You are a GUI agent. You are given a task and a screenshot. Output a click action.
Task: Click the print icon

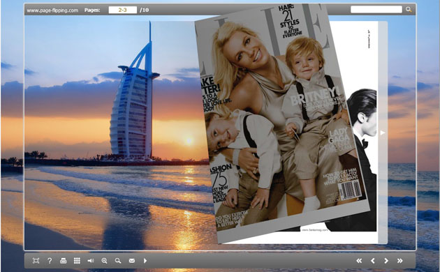pos(63,261)
